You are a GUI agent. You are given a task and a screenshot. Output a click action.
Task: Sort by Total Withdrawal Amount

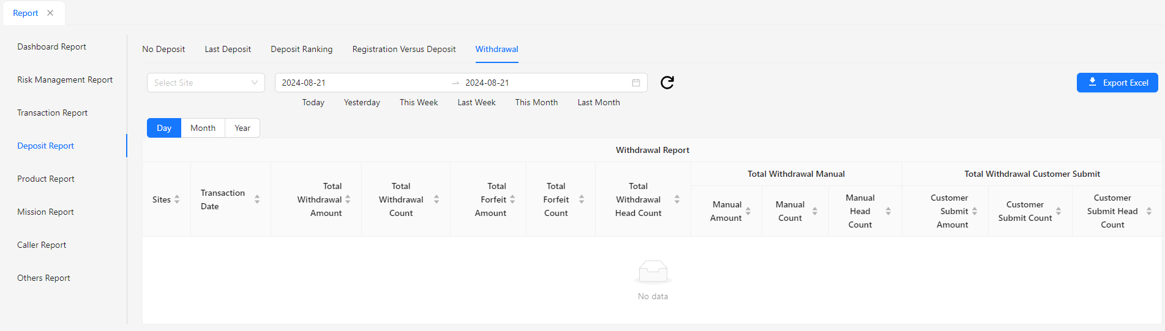click(x=348, y=199)
